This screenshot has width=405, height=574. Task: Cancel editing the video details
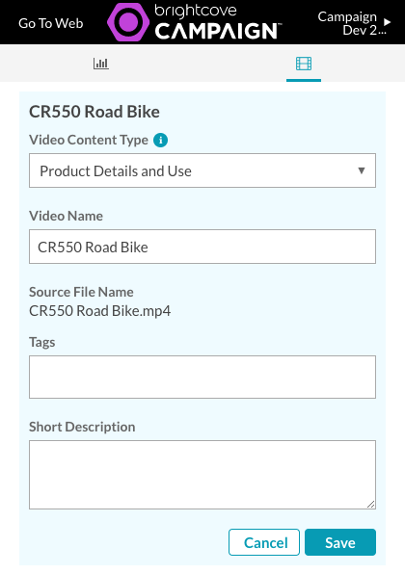[x=264, y=542]
